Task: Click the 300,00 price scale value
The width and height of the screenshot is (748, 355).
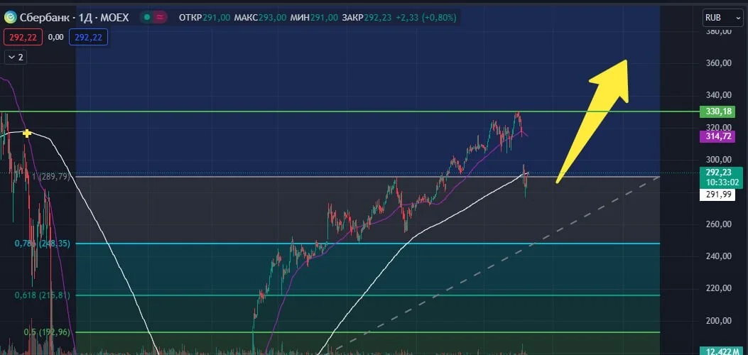Action: [718, 160]
